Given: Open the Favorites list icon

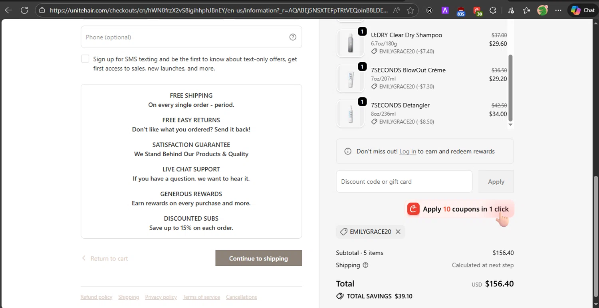Looking at the screenshot, I should click(x=527, y=10).
